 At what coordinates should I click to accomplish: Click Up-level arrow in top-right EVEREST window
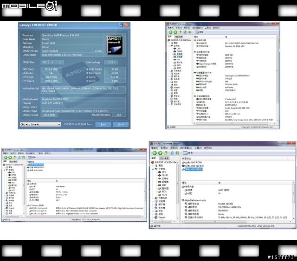180,32
